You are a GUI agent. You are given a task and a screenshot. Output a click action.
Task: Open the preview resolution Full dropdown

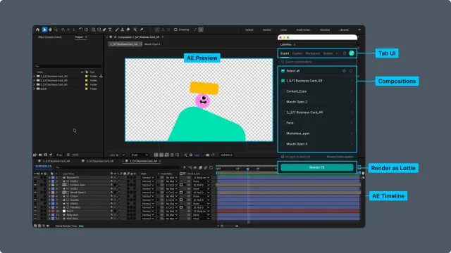click(x=140, y=155)
